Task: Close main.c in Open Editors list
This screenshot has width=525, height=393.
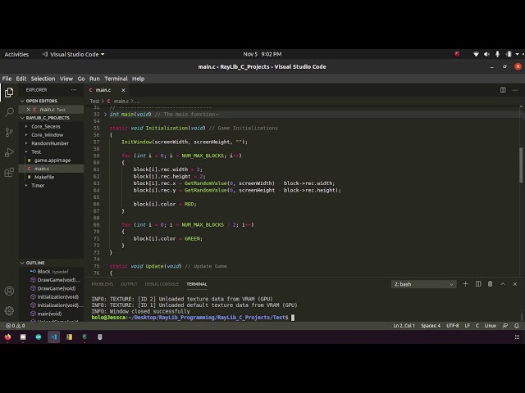Action: coord(29,110)
